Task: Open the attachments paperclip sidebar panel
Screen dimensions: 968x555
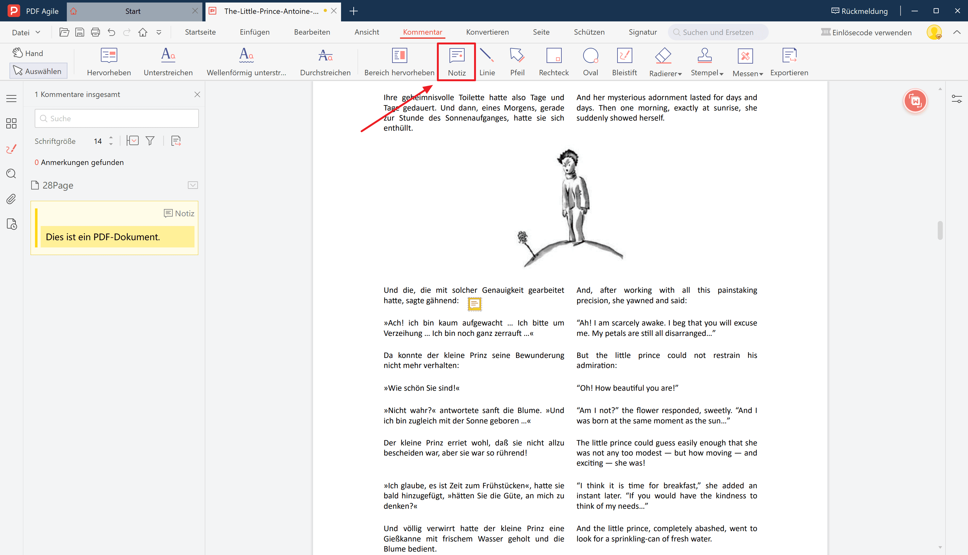Action: click(11, 199)
